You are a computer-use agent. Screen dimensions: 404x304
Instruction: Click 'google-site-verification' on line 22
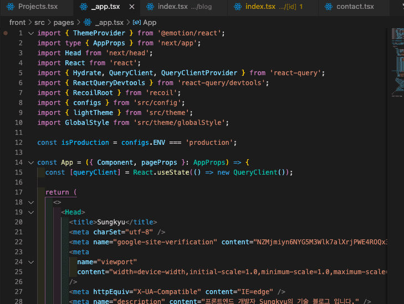point(165,242)
